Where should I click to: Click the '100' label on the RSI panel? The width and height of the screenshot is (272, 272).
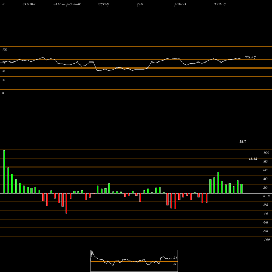(5, 50)
